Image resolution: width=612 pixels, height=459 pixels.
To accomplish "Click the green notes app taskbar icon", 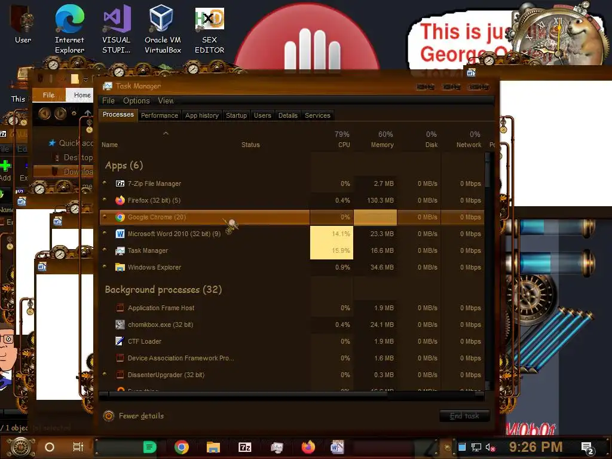I will click(149, 447).
